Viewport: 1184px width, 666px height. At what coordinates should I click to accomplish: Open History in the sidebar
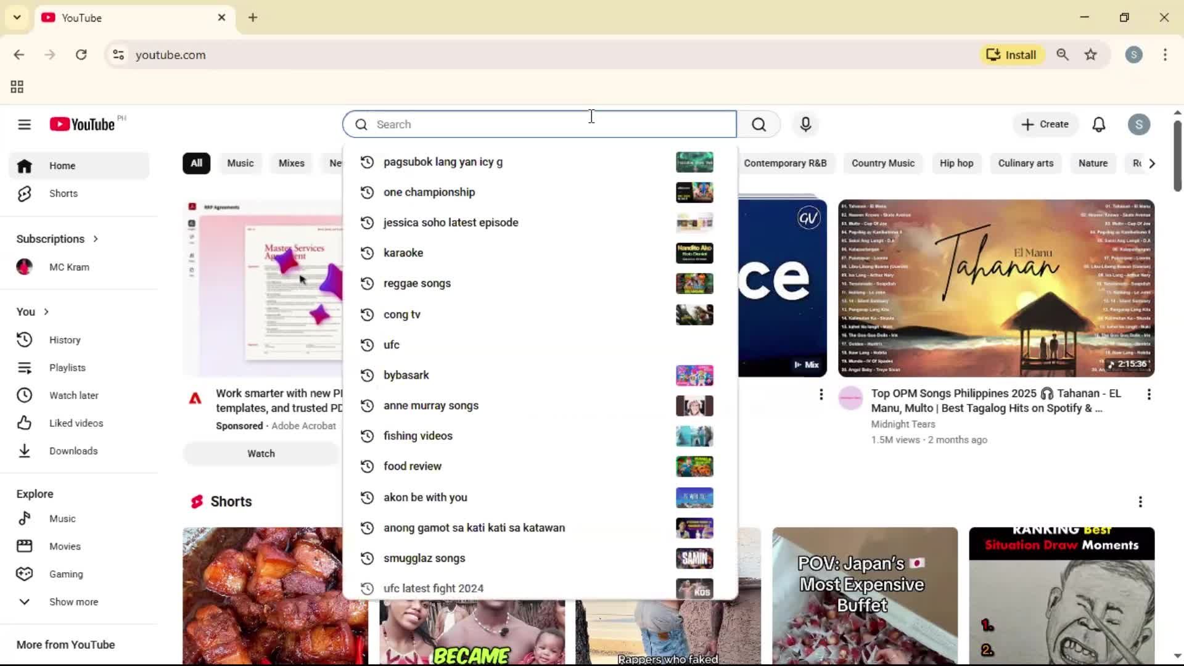[x=65, y=340]
